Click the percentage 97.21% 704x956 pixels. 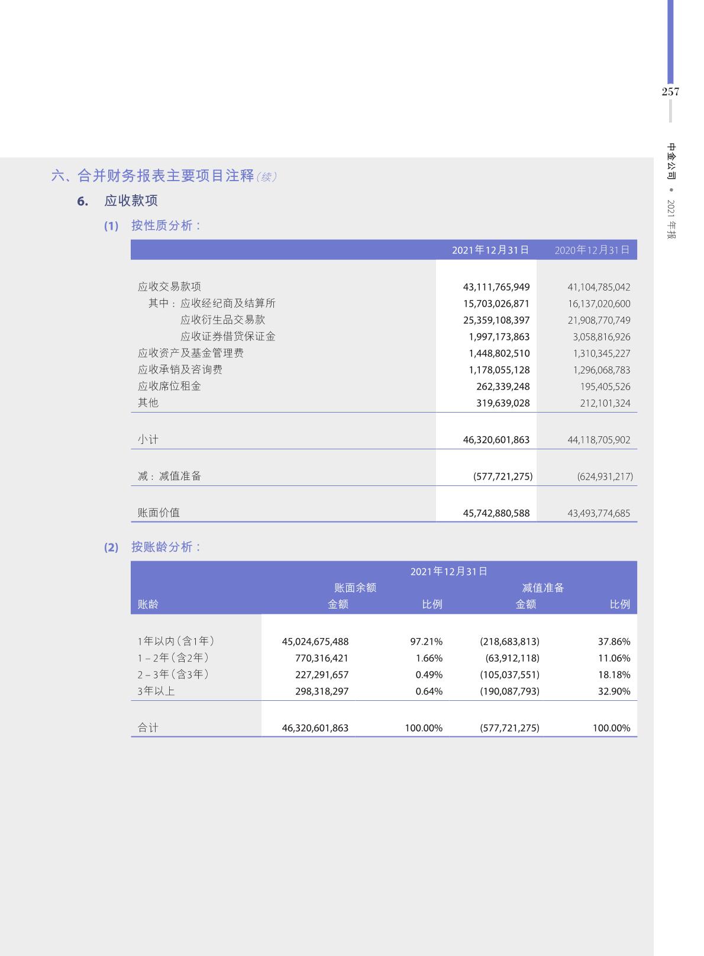coord(426,642)
